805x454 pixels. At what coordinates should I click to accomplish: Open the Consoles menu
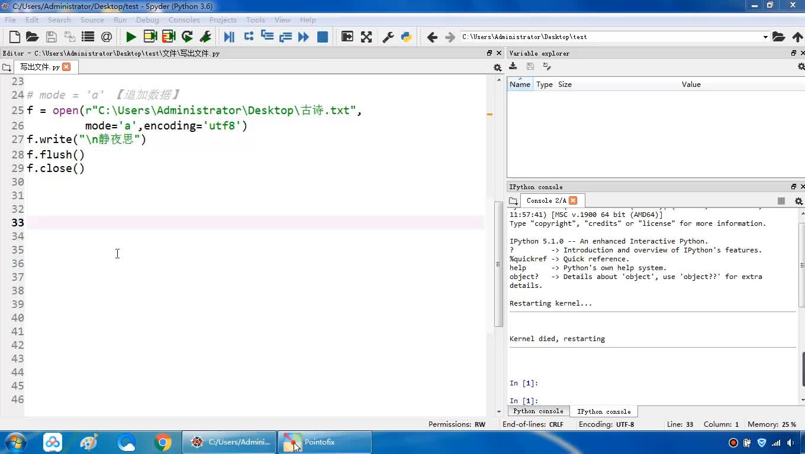click(183, 20)
